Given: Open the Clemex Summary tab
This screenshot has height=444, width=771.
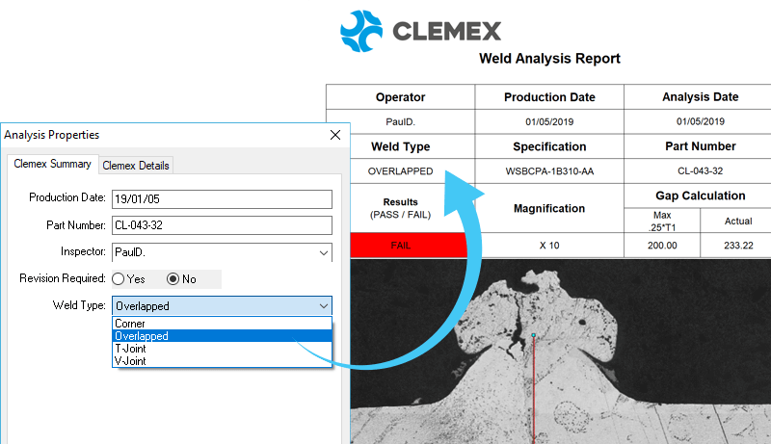Looking at the screenshot, I should [x=52, y=165].
